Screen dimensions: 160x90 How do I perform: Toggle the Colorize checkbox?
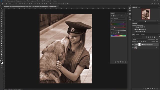tap(118, 33)
